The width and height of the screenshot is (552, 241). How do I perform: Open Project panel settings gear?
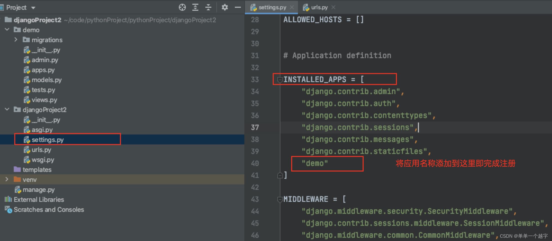click(225, 7)
